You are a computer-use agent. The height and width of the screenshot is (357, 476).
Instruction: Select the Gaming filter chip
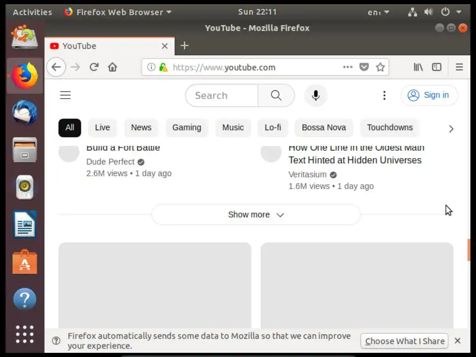click(x=187, y=128)
